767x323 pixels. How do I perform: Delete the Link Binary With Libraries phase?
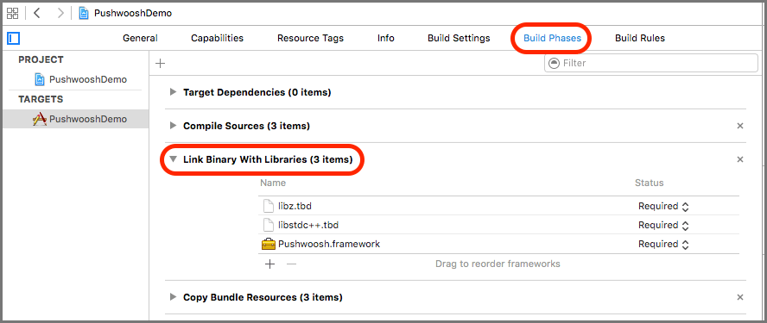tap(740, 159)
